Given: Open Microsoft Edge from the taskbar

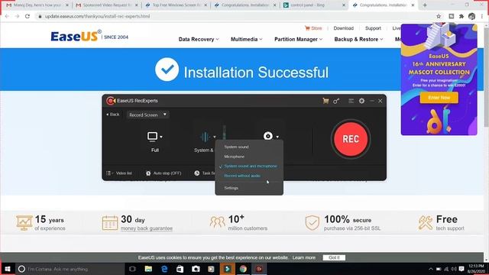Looking at the screenshot, I should pyautogui.click(x=164, y=269).
